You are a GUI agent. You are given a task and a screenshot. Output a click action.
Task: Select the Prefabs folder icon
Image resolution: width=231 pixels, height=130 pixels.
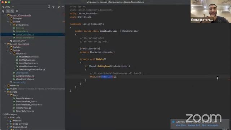tap(11, 47)
